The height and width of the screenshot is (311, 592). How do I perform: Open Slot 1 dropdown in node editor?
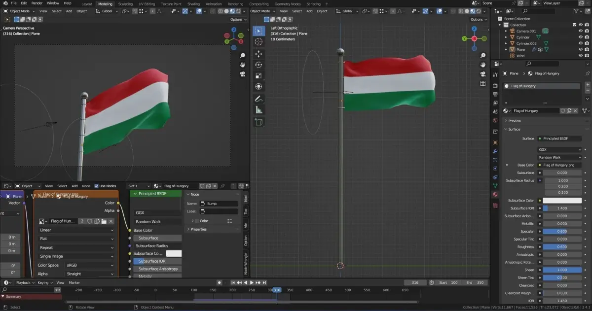coord(138,186)
